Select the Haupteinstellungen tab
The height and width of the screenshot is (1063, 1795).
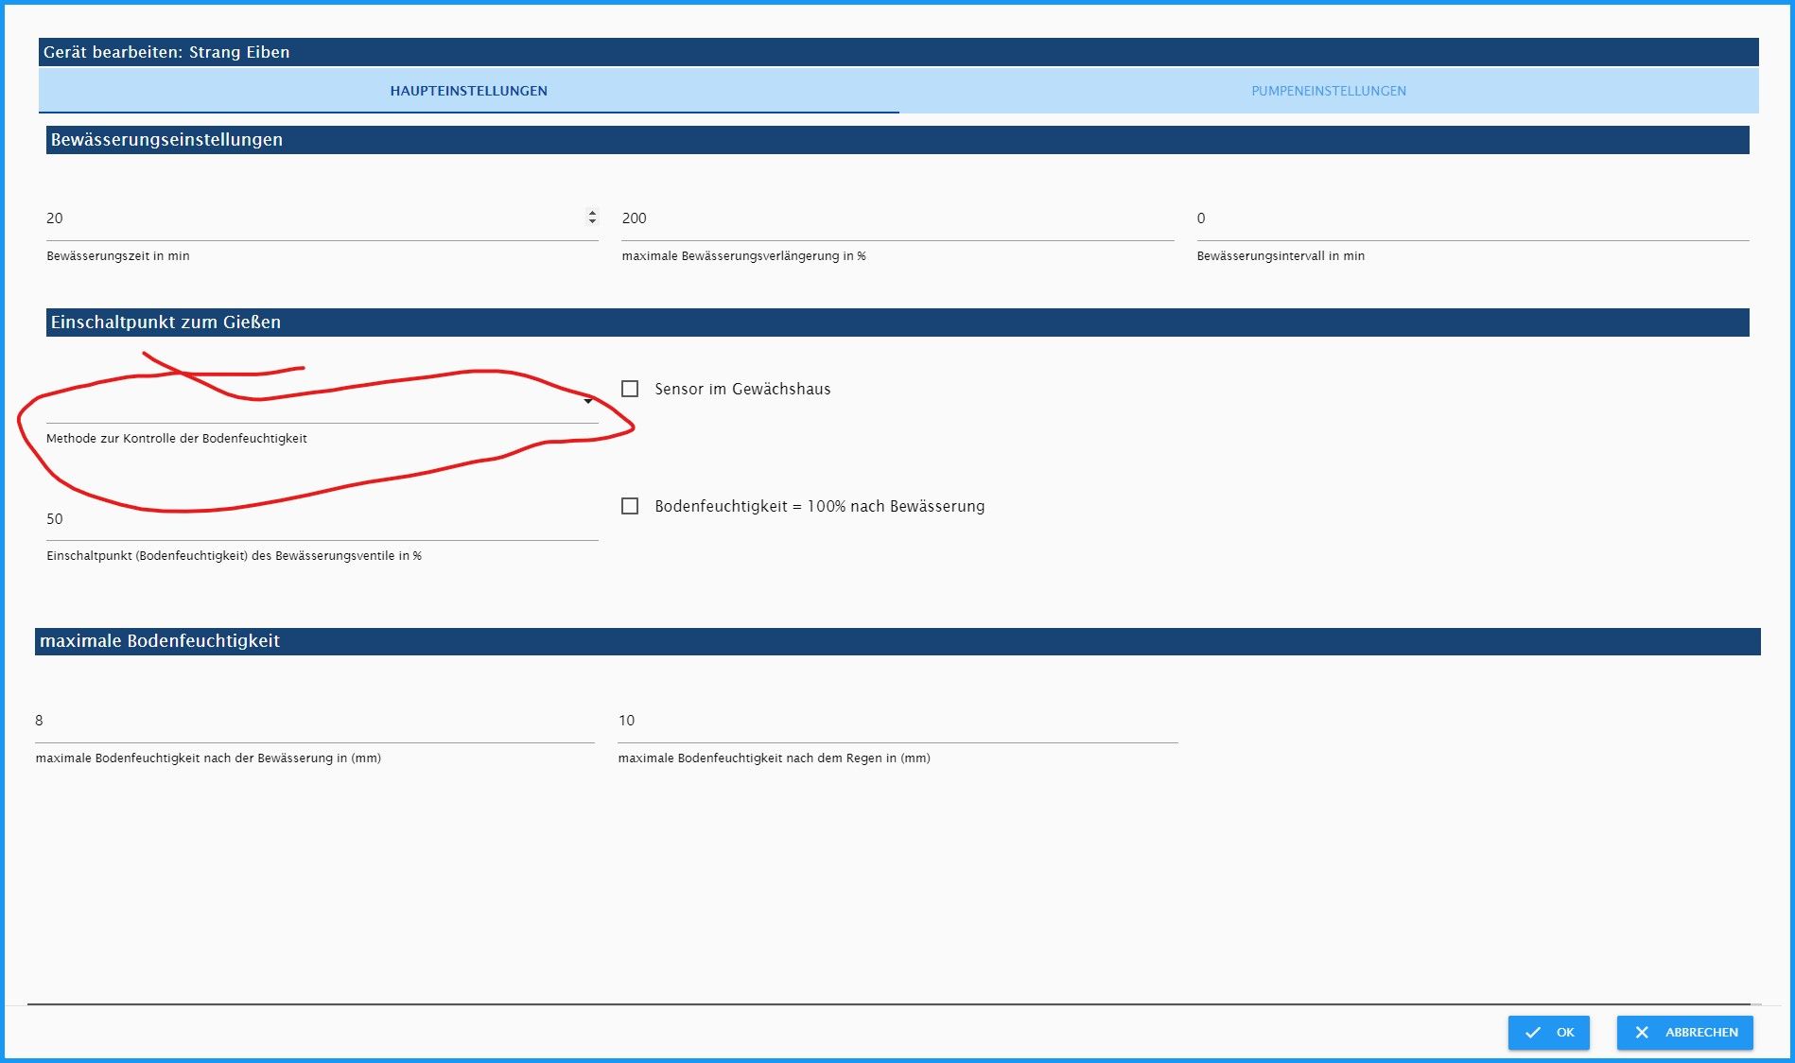coord(469,91)
